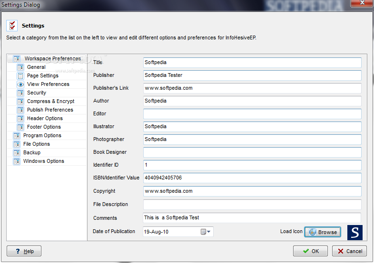
Task: Click the Compress & Encrypt icon
Action: click(20, 102)
